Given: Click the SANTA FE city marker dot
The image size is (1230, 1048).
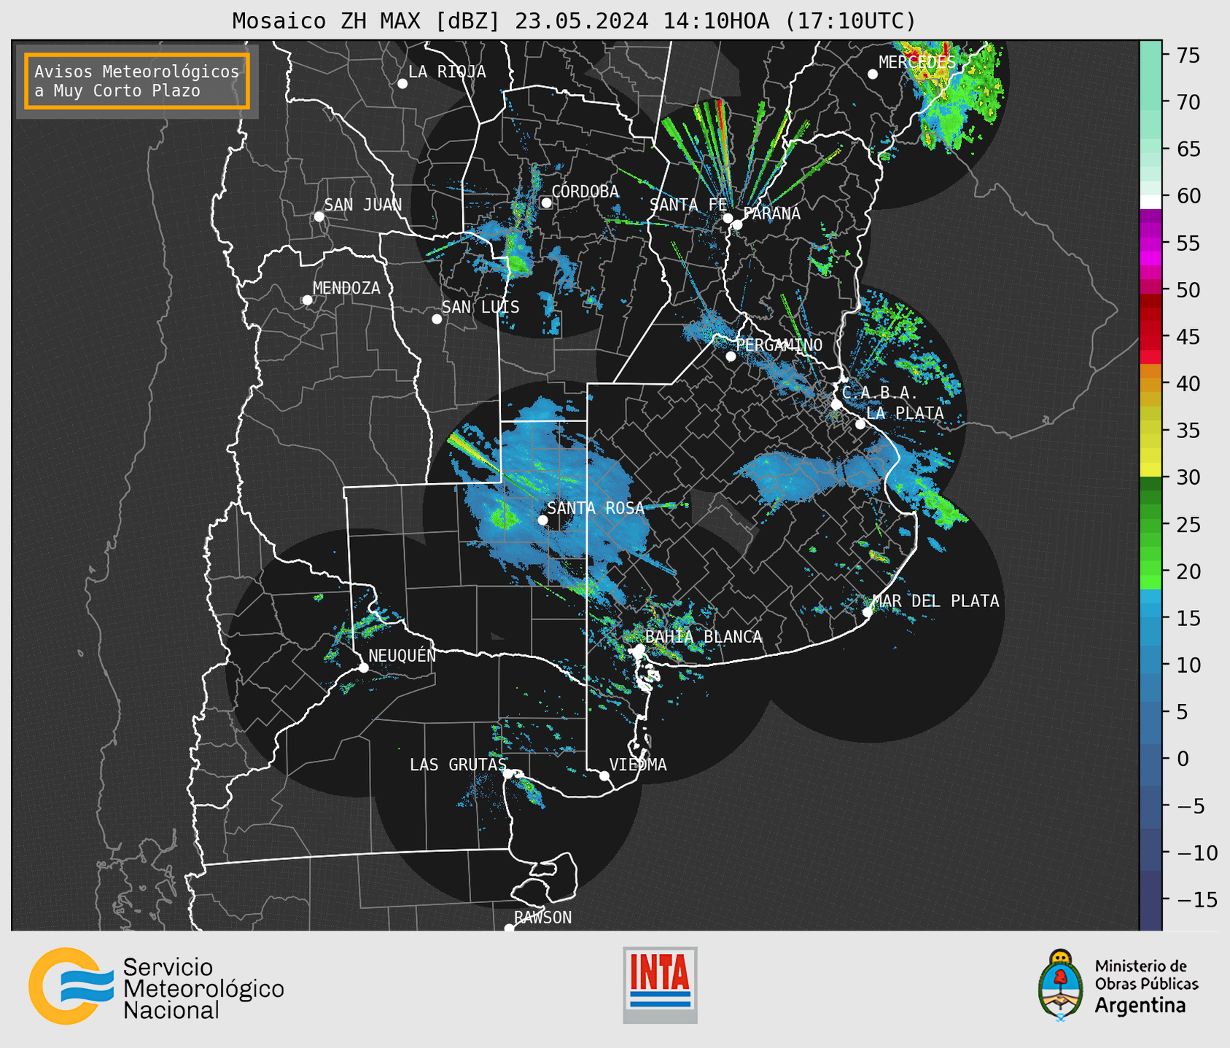Looking at the screenshot, I should 728,218.
